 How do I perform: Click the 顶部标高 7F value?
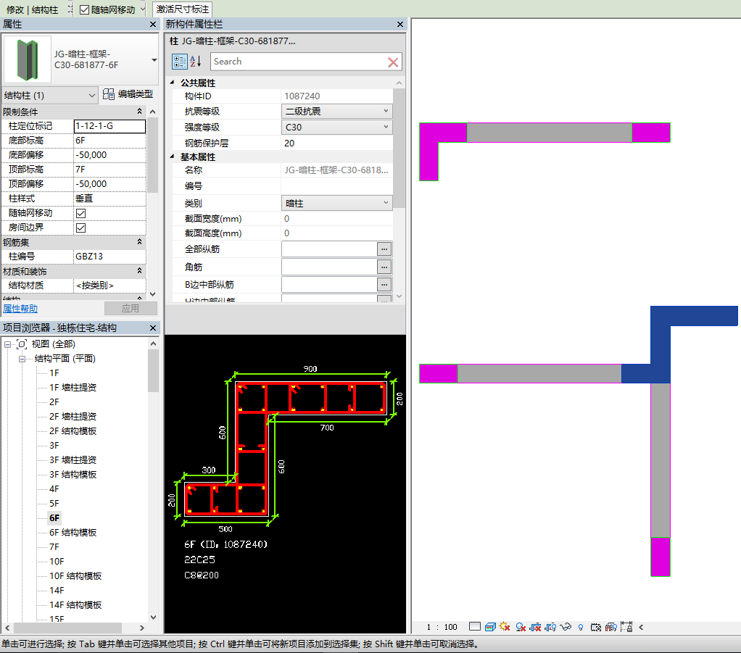point(109,170)
